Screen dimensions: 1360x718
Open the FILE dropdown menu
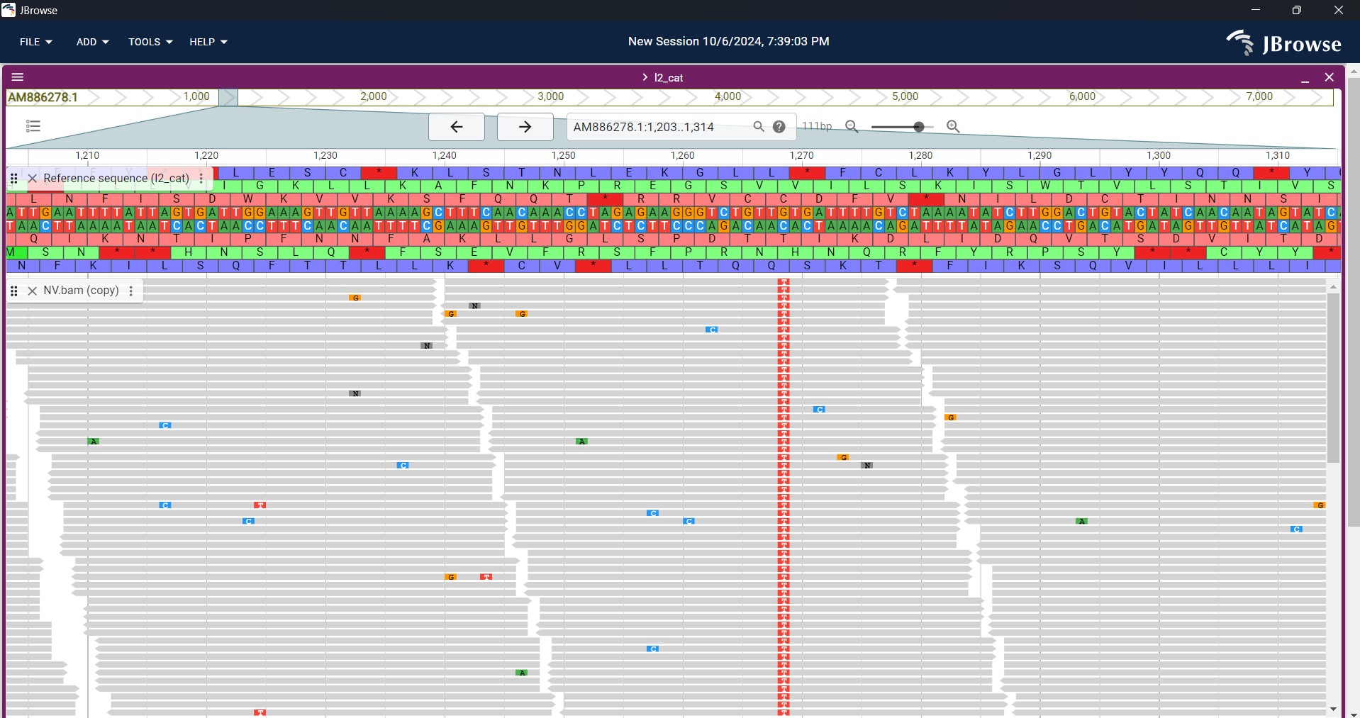(35, 43)
